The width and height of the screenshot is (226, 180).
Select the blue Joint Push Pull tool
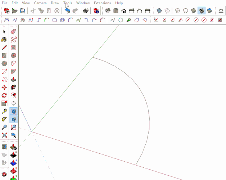14,163
